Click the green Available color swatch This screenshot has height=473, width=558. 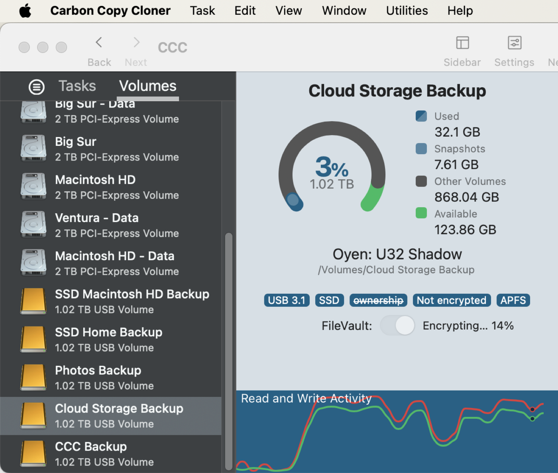point(421,213)
